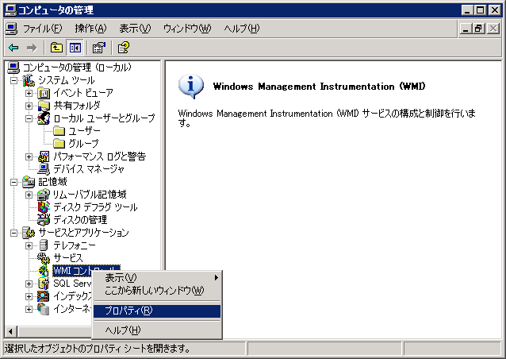This screenshot has width=506, height=359.
Task: Choose ヘルプ(H) in context menu
Action: pos(157,330)
